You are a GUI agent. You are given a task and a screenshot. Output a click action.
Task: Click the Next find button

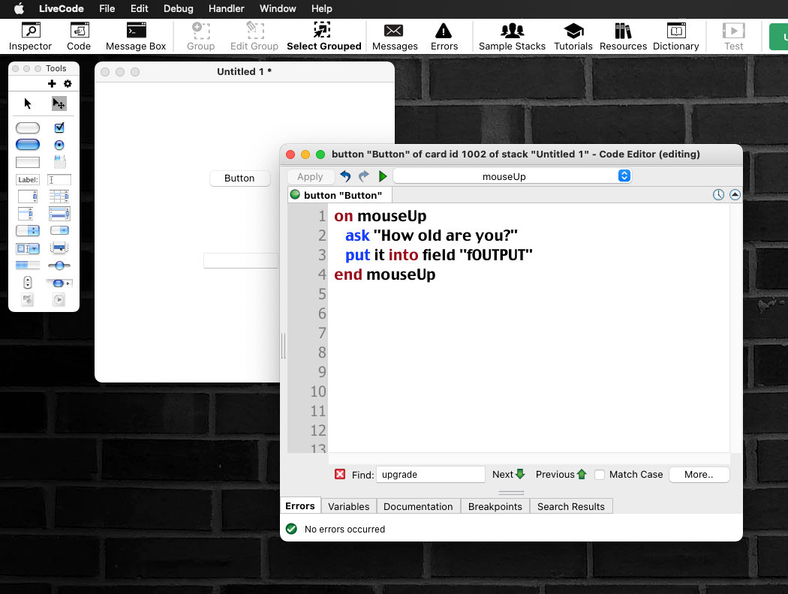point(508,475)
